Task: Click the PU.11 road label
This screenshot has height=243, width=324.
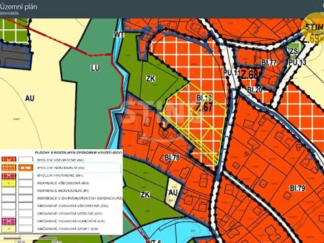Action: tap(231, 73)
